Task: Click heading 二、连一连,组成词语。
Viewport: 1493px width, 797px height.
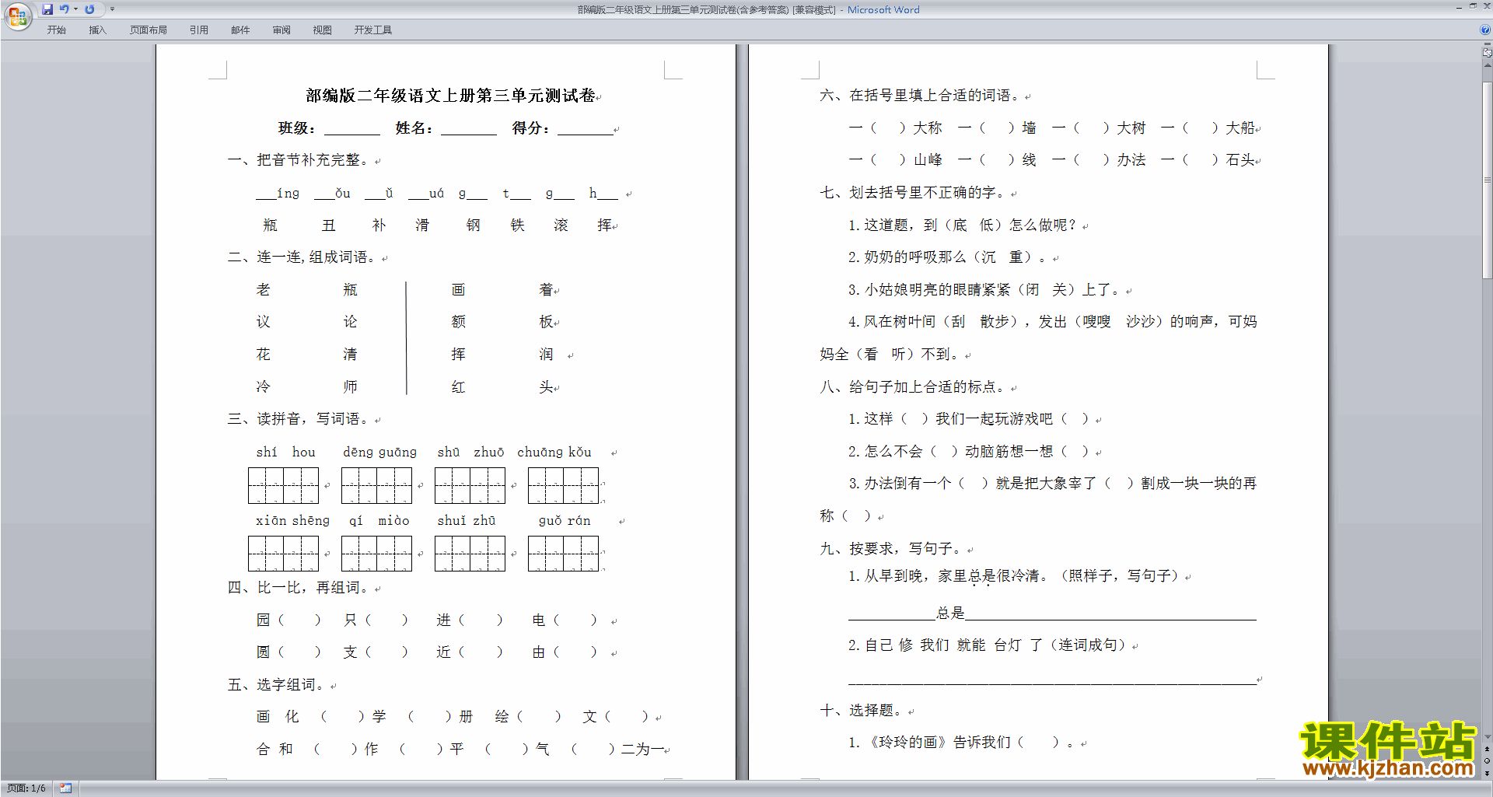Action: coord(302,257)
